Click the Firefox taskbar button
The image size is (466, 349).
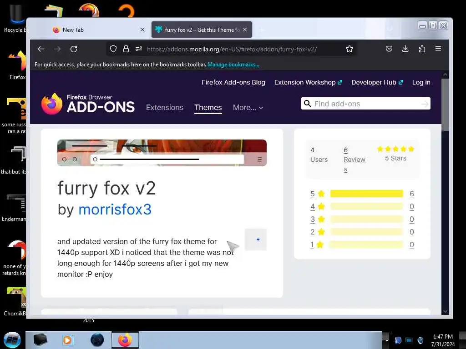pyautogui.click(x=125, y=340)
